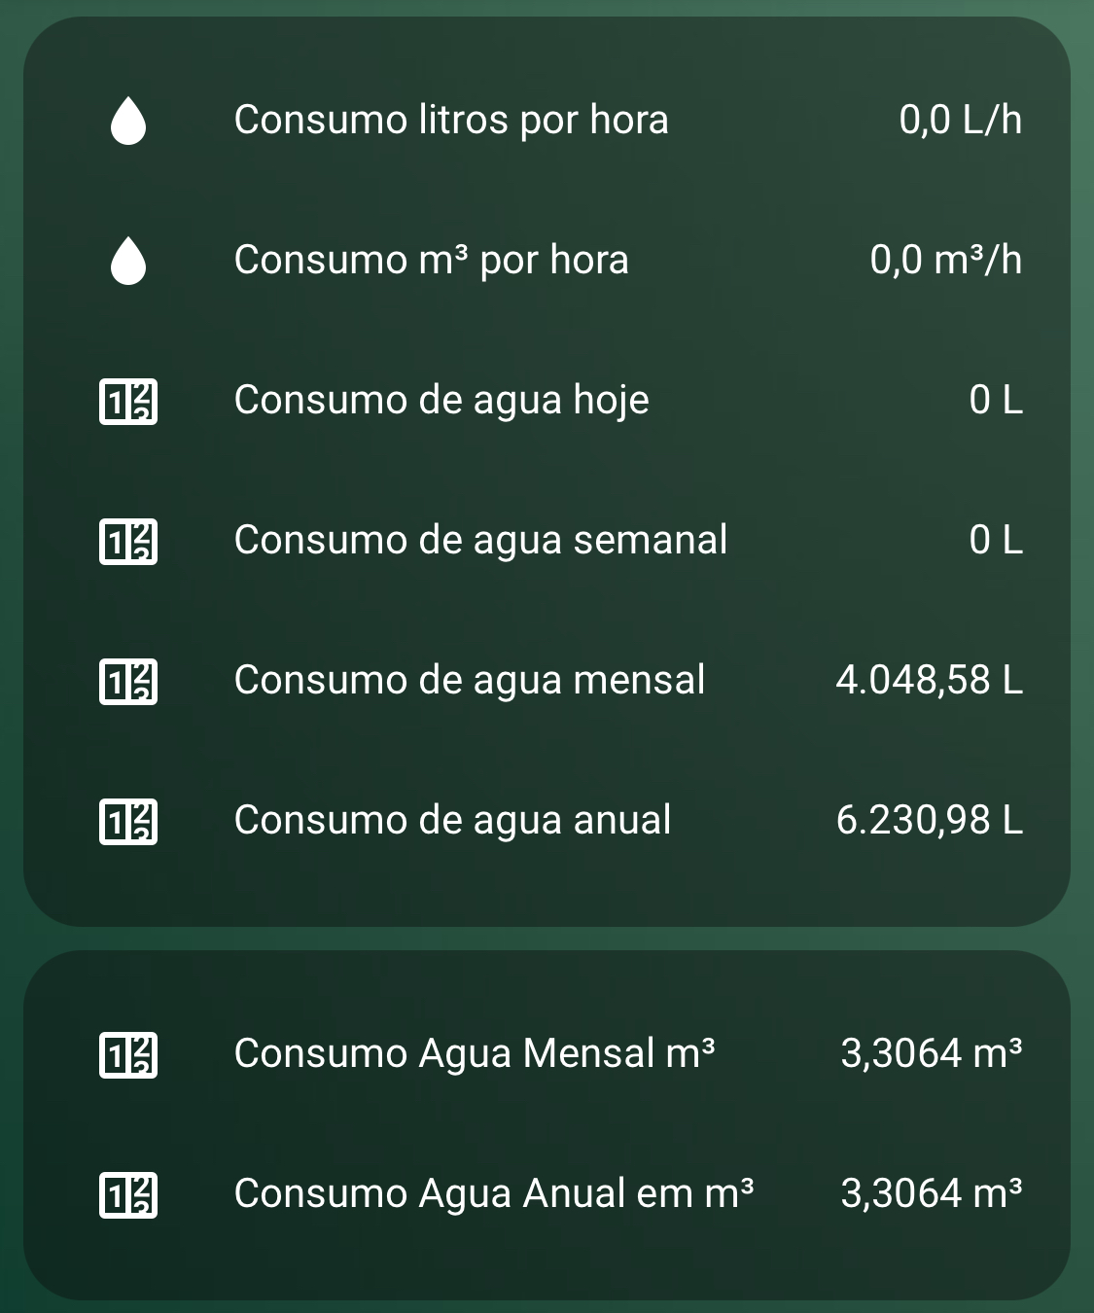
Task: Select the 6.230,98 L annual value
Action: click(930, 820)
